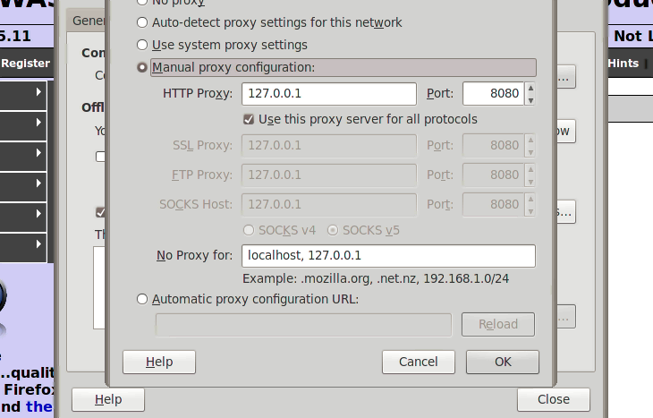Expand the last sidebar menu arrow
The width and height of the screenshot is (653, 418).
click(x=39, y=244)
